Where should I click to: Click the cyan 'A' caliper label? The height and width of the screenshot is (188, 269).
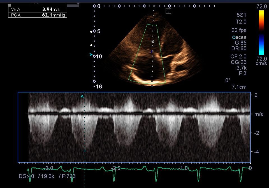[82, 96]
